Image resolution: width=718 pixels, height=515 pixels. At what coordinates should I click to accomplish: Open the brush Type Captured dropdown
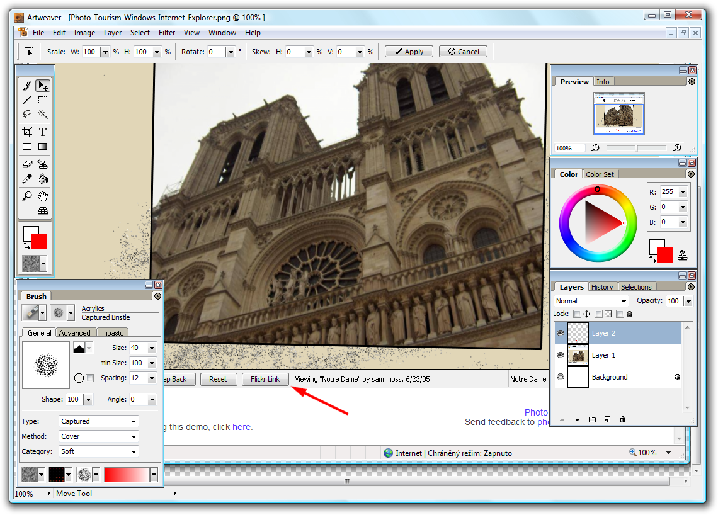click(x=98, y=421)
